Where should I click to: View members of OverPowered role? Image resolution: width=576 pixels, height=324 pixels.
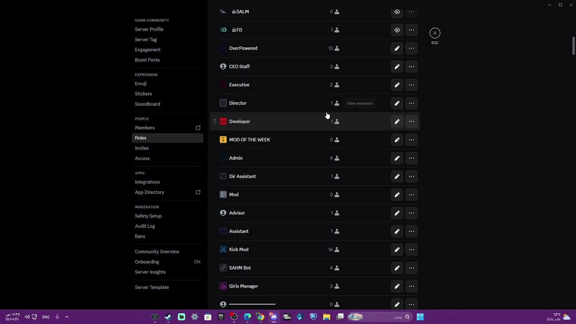333,48
